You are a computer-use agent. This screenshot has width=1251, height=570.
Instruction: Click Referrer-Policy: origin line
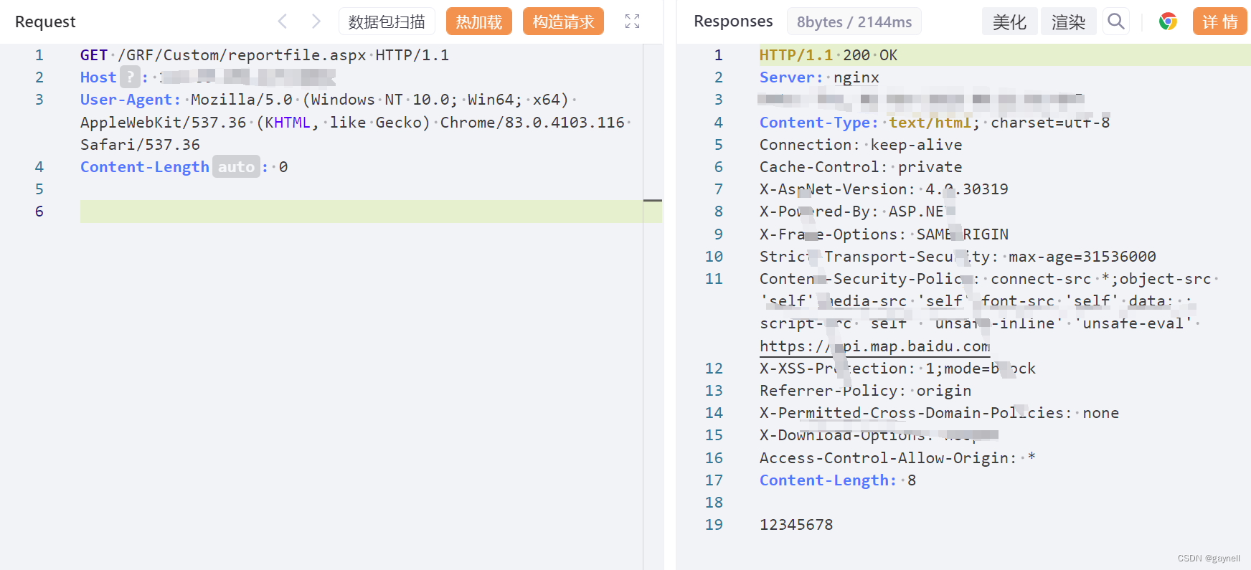click(865, 390)
